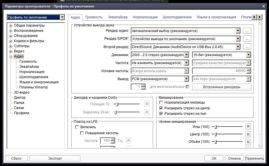Select Диктор in the settings tree
This screenshot has height=166, width=269.
point(19,98)
